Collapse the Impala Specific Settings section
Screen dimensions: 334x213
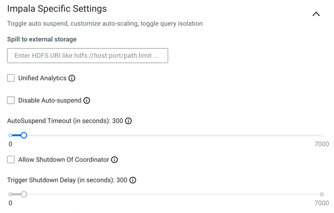[316, 14]
